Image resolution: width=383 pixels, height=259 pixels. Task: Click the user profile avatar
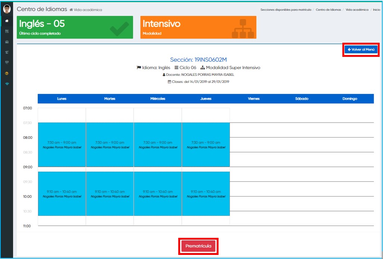(x=7, y=9)
